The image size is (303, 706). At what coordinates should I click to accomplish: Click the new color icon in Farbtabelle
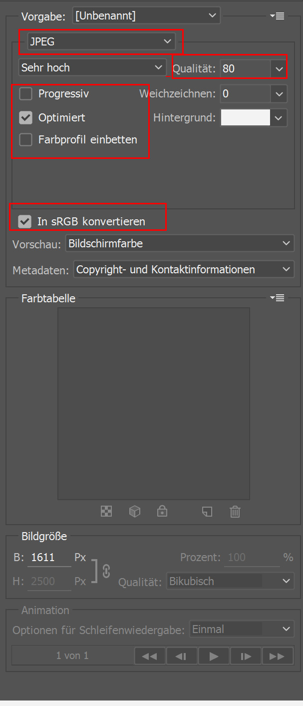207,511
